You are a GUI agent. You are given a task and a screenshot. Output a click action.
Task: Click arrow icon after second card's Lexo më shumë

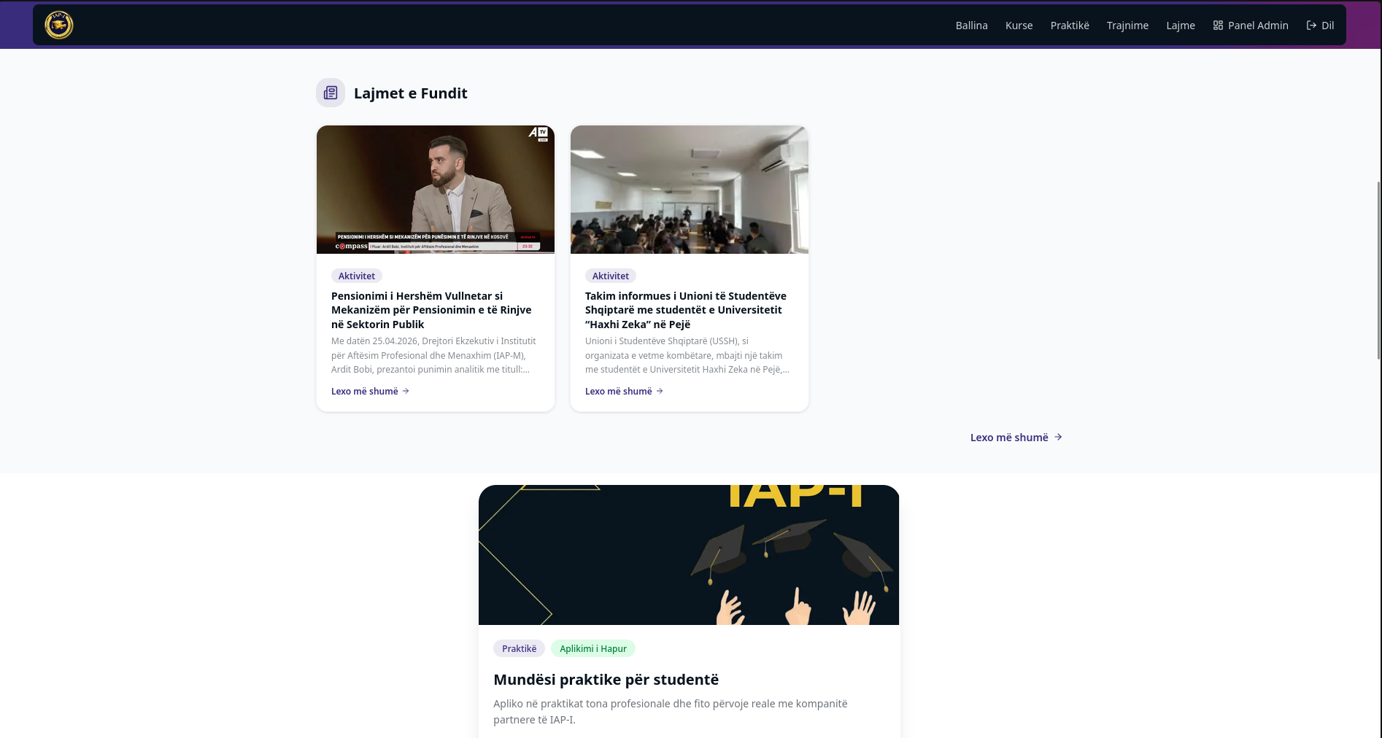pyautogui.click(x=660, y=392)
